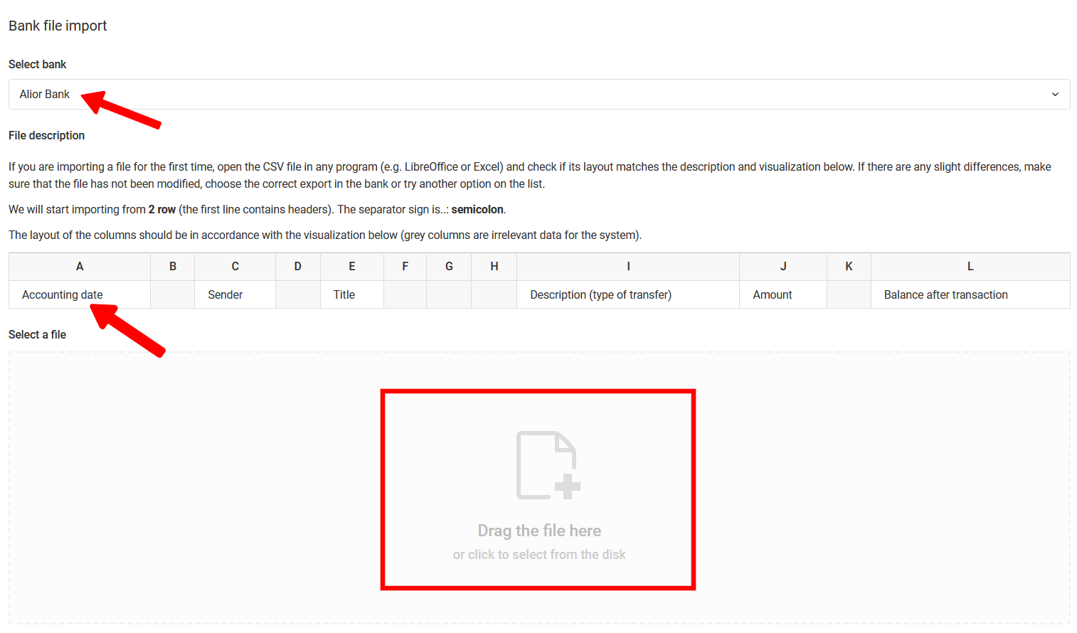Click column header A
Viewport: 1077px width, 633px height.
click(80, 267)
